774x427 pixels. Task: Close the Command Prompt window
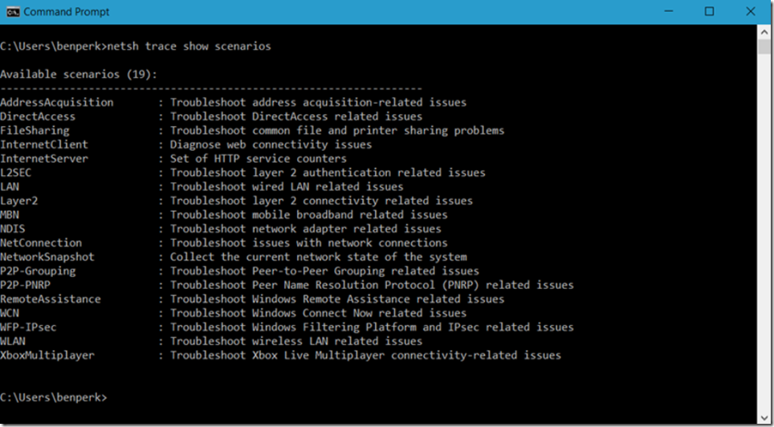click(750, 11)
